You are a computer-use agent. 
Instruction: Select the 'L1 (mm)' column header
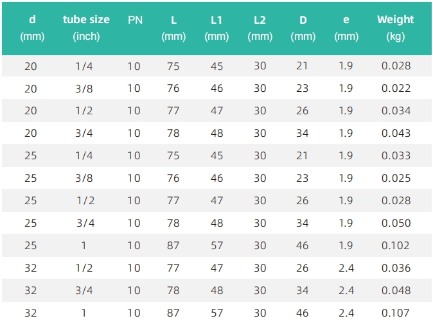click(216, 28)
